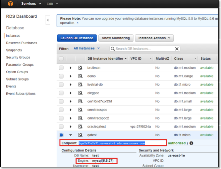Screen dimensions: 221x169
Task: Expand the broitman row details
Action: 71,68
